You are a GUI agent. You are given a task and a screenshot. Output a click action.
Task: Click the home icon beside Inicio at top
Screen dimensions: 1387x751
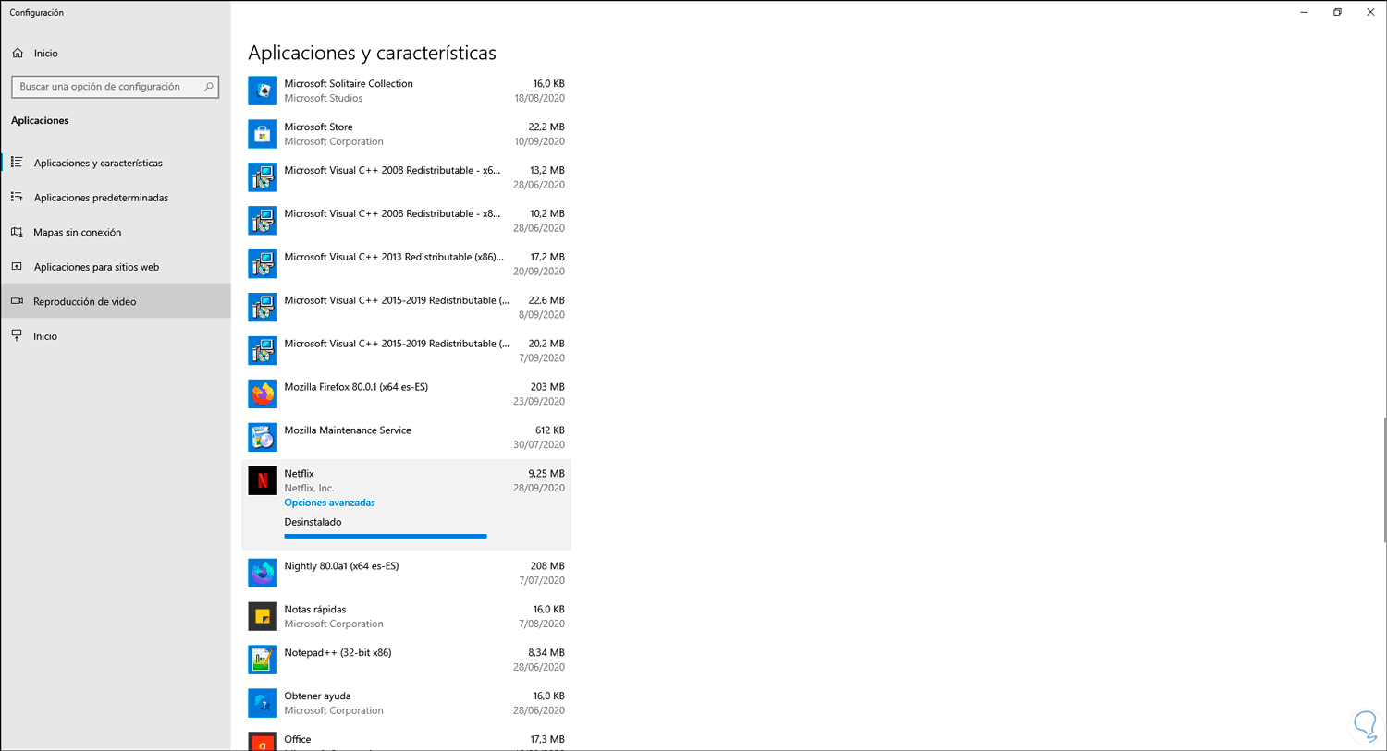(18, 54)
